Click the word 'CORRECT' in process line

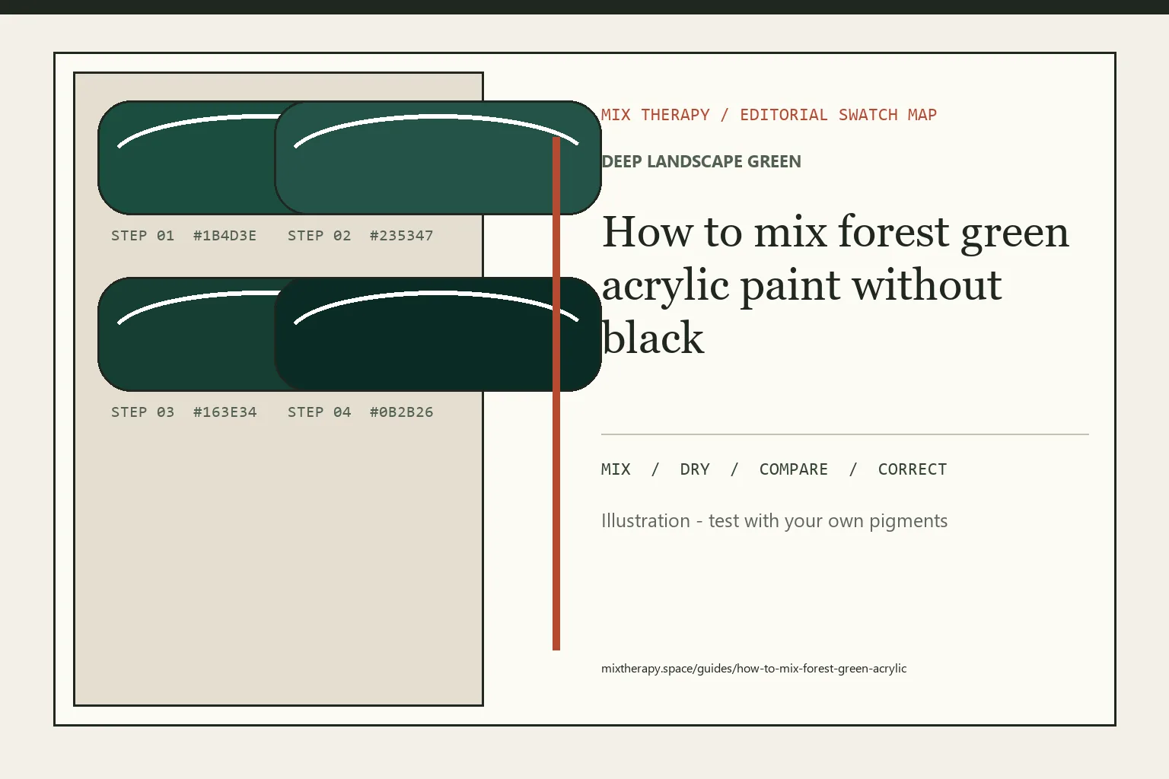coord(913,469)
